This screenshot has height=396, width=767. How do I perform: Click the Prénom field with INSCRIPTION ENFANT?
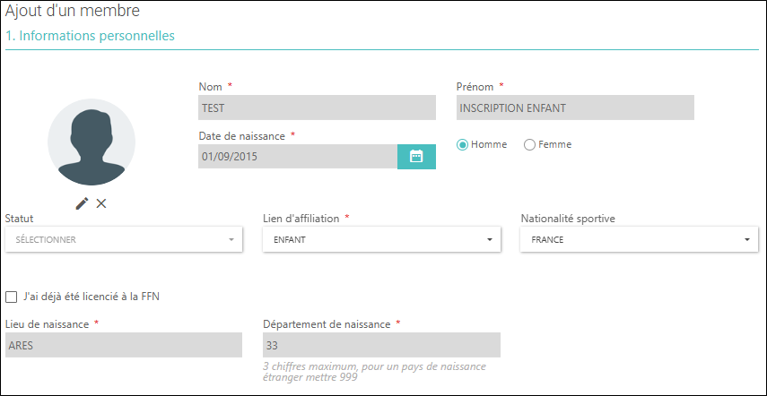tap(575, 108)
